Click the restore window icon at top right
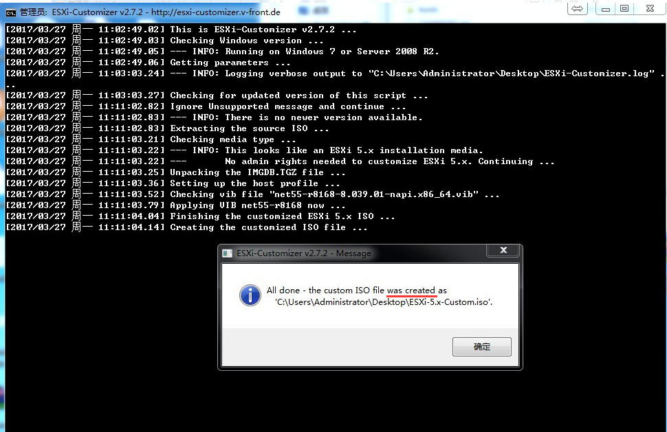Screen dimensions: 667x432 [624, 8]
